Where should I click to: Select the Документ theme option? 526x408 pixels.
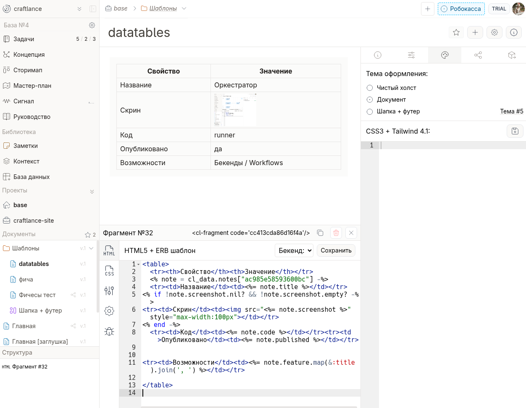coord(370,100)
